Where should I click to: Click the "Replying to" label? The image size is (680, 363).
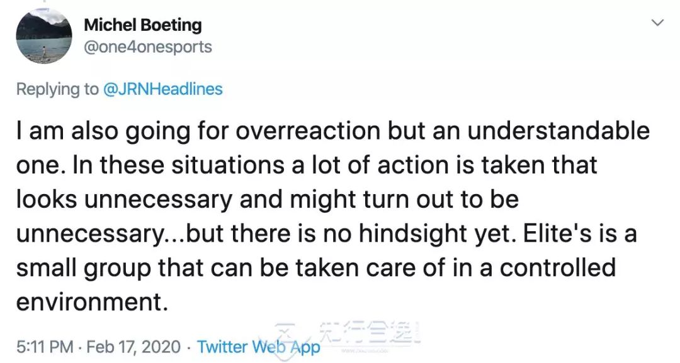[57, 89]
